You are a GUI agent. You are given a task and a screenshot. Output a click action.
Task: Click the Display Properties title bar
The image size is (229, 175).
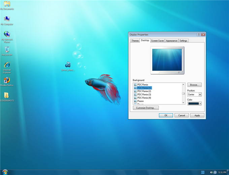coord(163,35)
